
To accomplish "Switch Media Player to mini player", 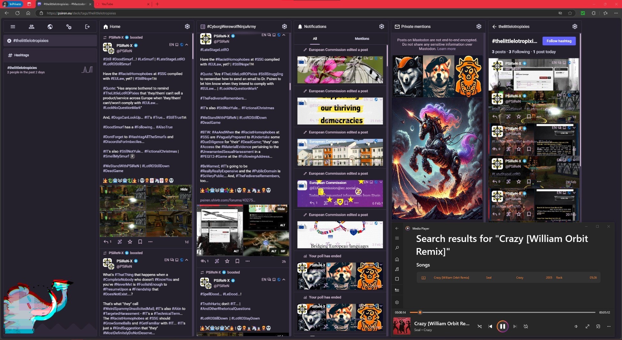I will click(598, 326).
